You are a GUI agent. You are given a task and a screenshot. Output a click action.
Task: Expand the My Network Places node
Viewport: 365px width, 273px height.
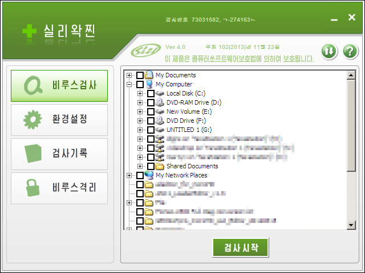point(129,175)
